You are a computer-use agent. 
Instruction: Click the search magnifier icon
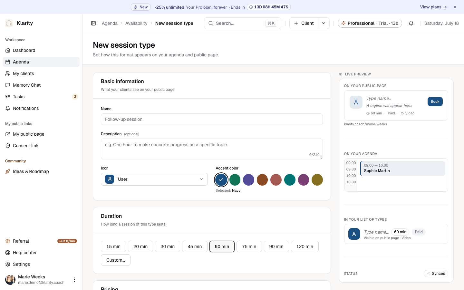tap(211, 23)
